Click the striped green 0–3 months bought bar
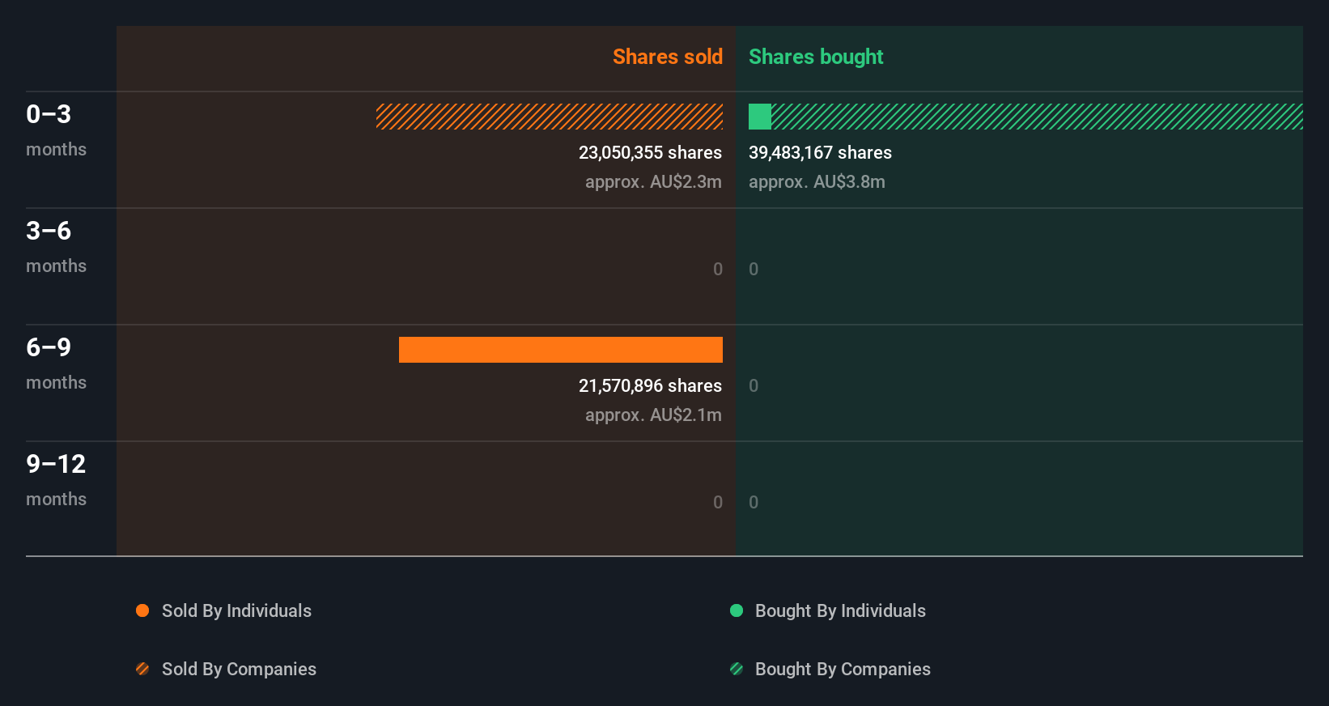 (1037, 117)
